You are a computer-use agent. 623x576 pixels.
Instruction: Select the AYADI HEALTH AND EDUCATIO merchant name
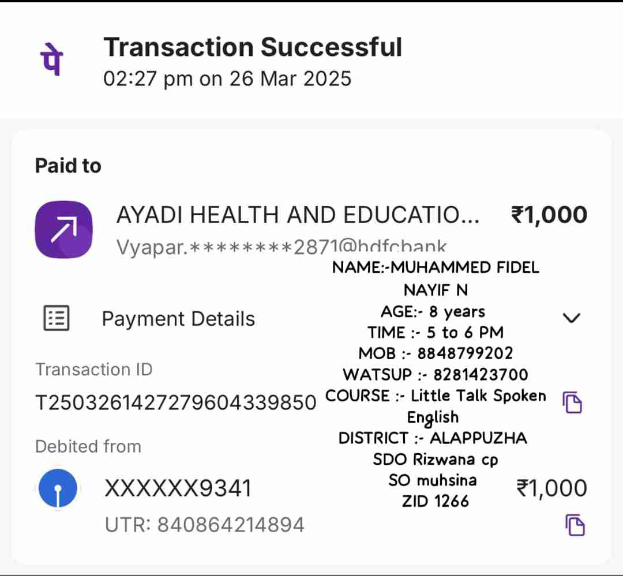(298, 215)
